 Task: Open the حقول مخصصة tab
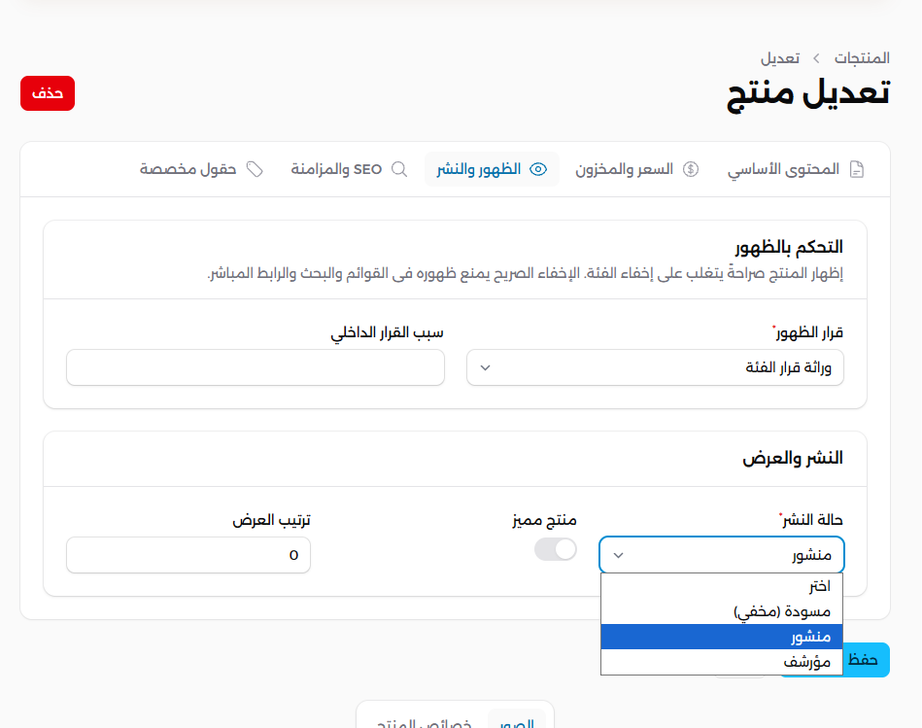[x=201, y=169]
